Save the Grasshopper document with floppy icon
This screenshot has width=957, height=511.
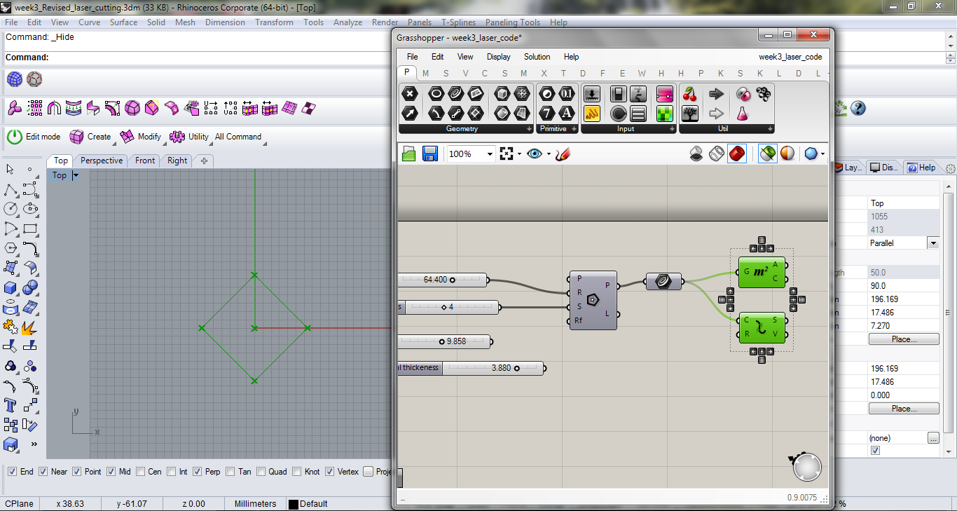[430, 154]
